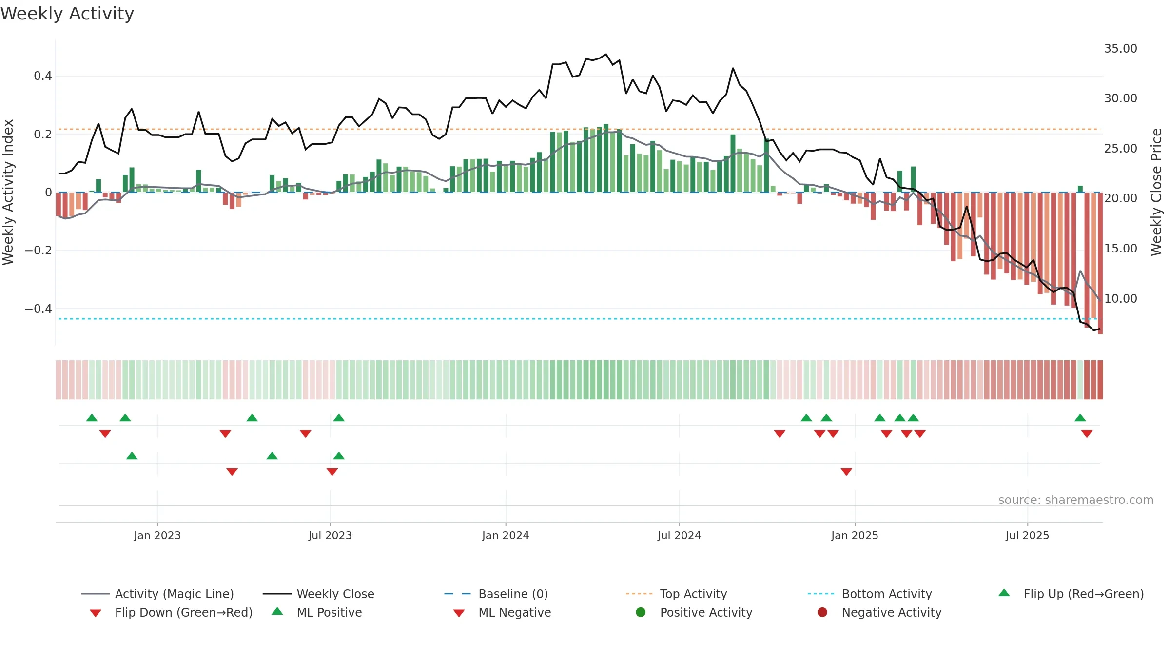Click the Activity (Magic Line) gray line sample

pos(96,594)
